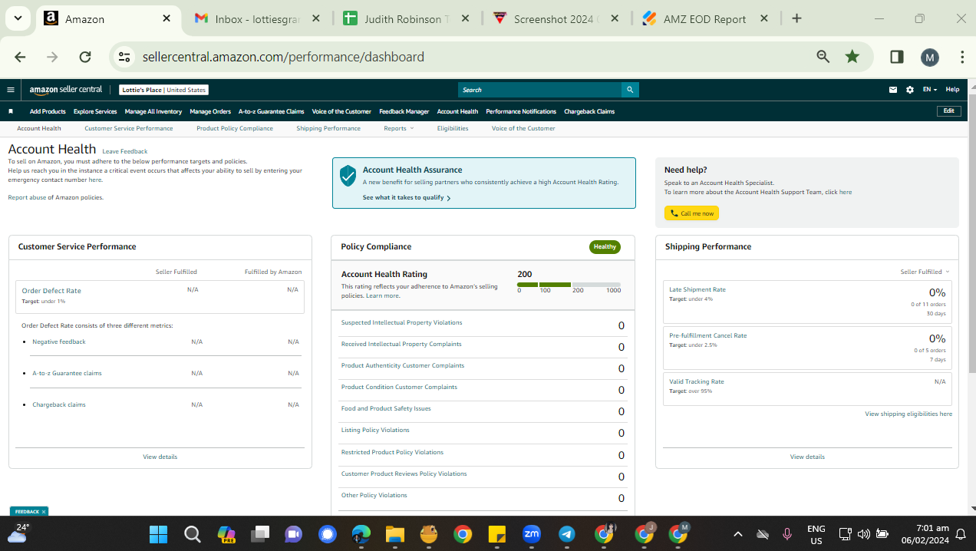Click the site information icon in the address bar
Viewport: 976px width, 551px height.
pos(126,57)
